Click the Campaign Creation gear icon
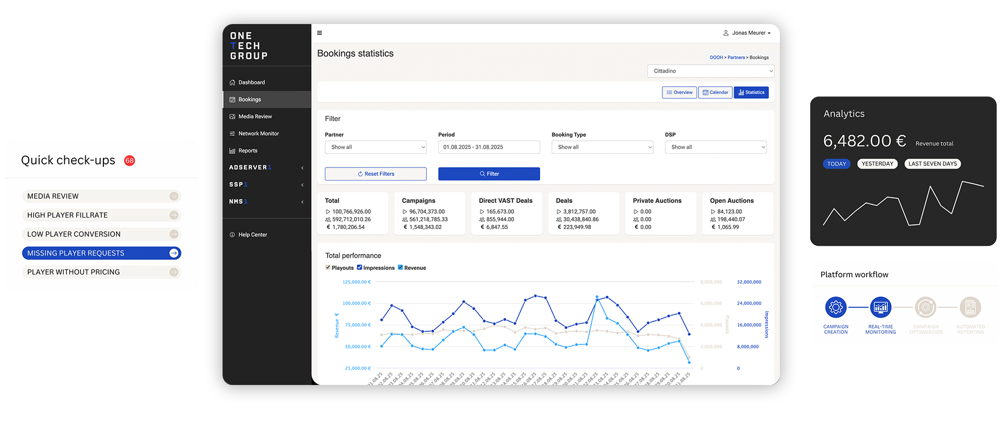 click(x=836, y=307)
